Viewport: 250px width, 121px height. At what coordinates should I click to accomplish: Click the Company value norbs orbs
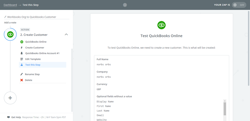pos(104,77)
